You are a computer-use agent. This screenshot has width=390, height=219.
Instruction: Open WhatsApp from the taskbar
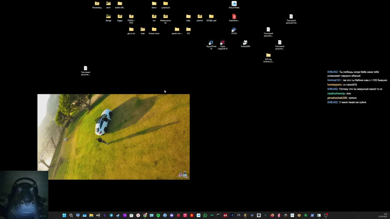click(x=205, y=215)
